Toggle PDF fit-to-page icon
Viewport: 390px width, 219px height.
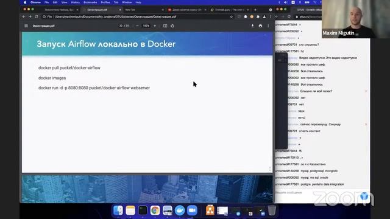click(165, 26)
